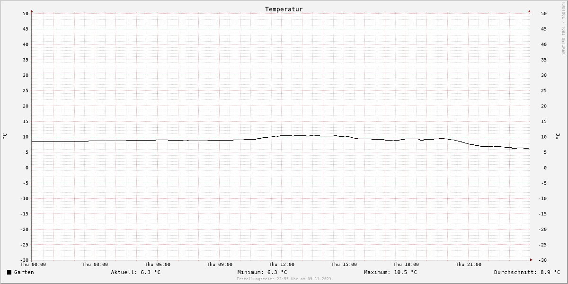This screenshot has width=568, height=284.
Task: Click the "Minimum: 6.3 °C" value
Action: tap(262, 272)
